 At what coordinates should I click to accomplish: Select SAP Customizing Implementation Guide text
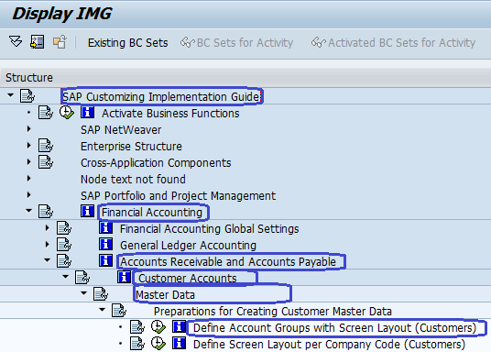pos(161,96)
